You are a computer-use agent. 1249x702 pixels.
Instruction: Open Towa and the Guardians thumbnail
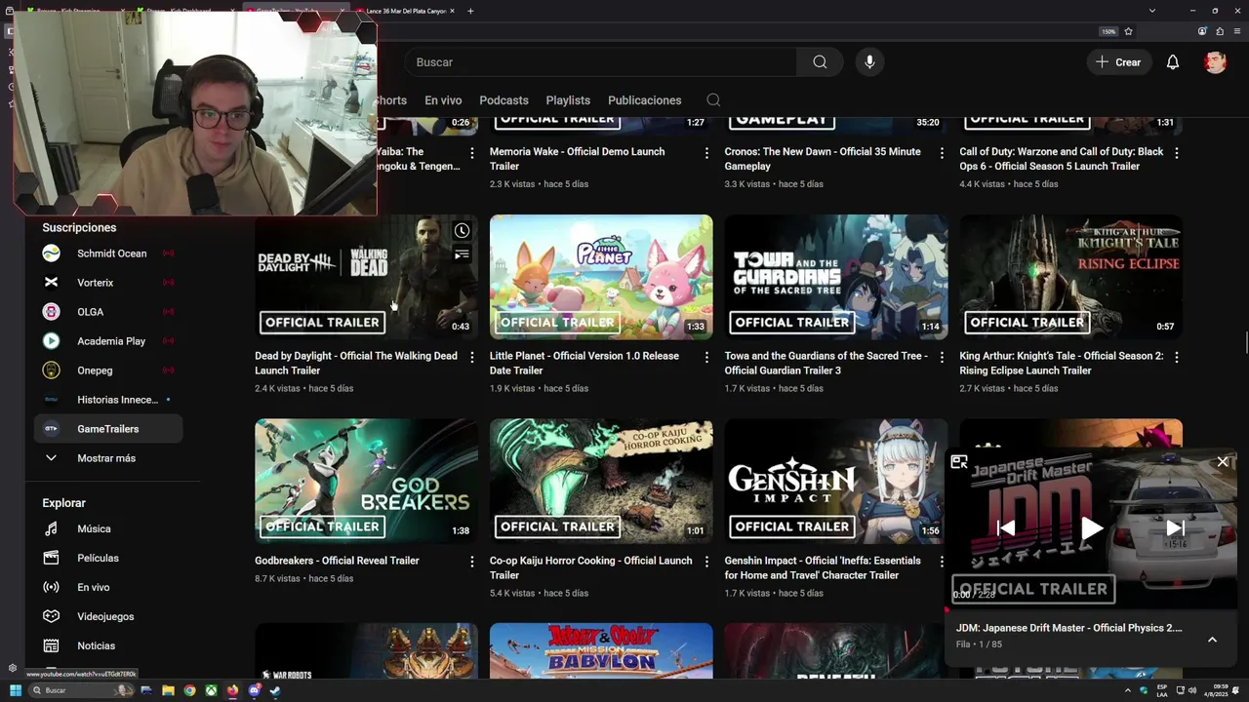point(836,277)
